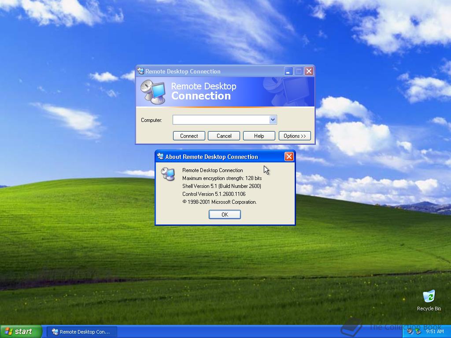Open the Start menu
This screenshot has width=451, height=338.
(21, 331)
